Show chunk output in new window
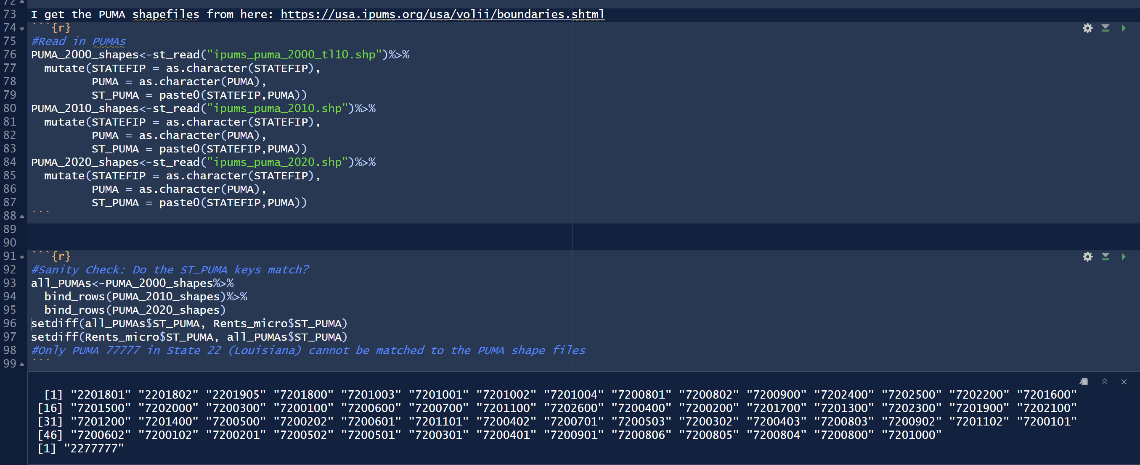Image resolution: width=1140 pixels, height=465 pixels. point(1084,381)
